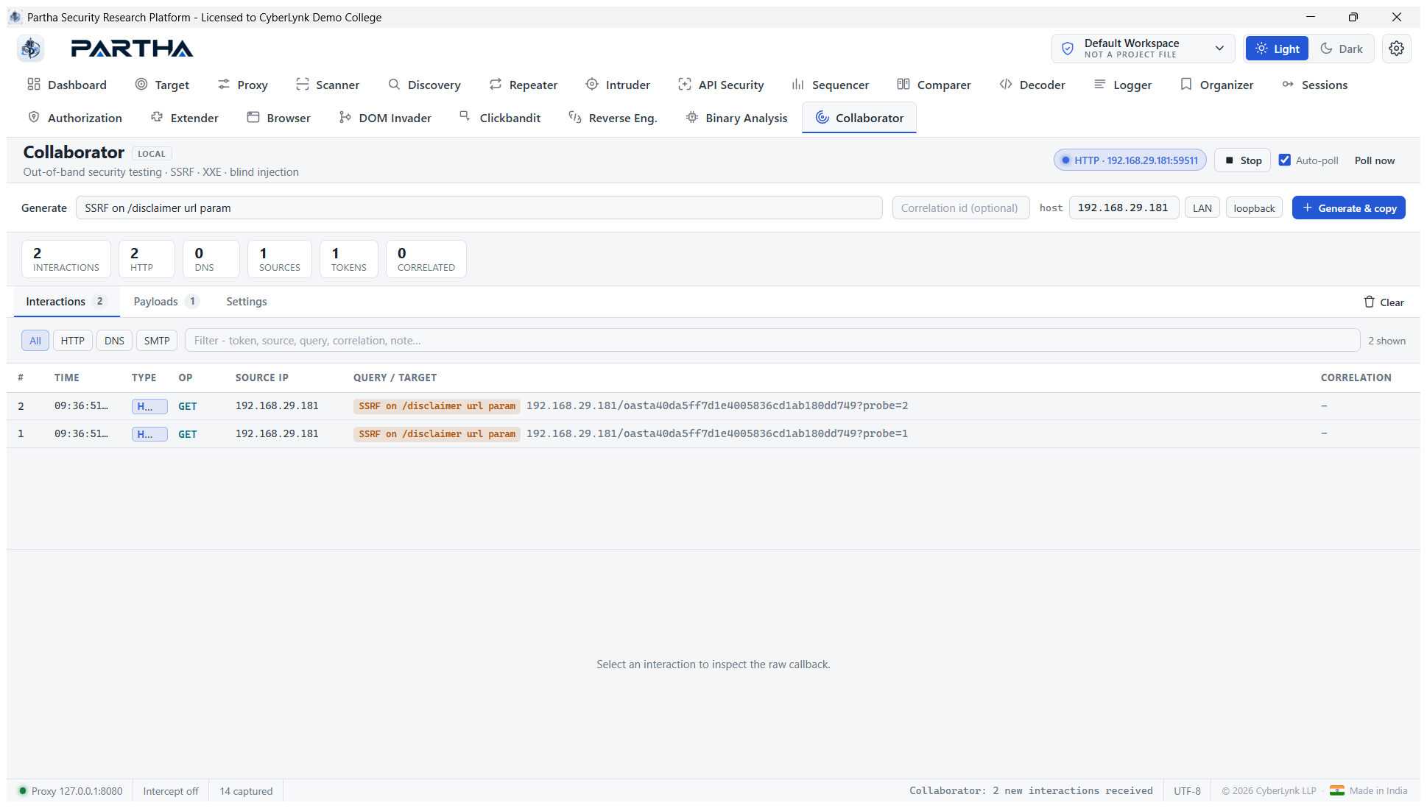Open the Payloads tab

(x=166, y=302)
